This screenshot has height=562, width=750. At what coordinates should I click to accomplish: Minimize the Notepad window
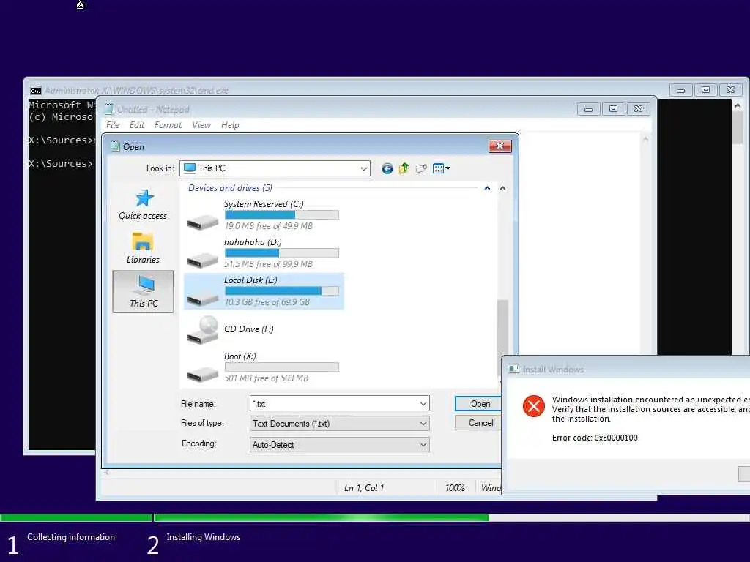coord(589,109)
